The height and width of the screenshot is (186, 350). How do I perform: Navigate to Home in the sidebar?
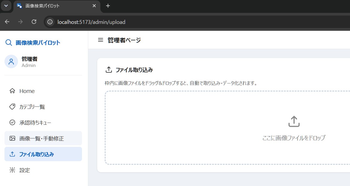(x=43, y=91)
